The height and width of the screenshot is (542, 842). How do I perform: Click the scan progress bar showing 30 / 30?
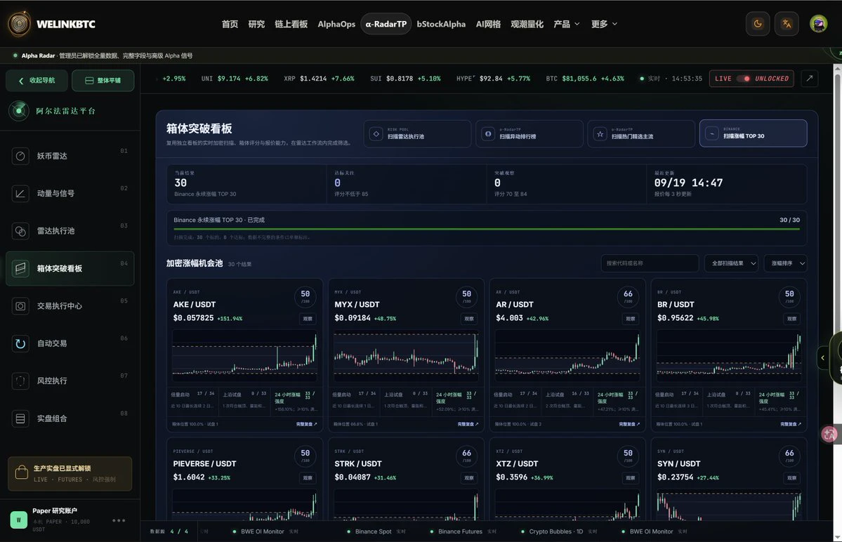[487, 229]
